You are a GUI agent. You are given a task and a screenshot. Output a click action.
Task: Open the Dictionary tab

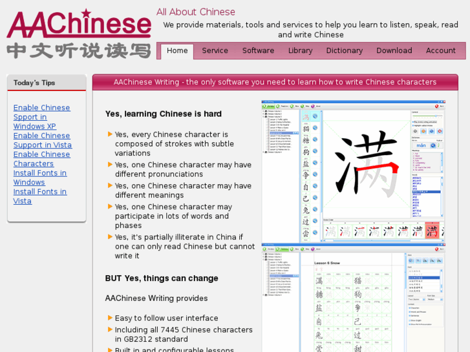(x=345, y=50)
